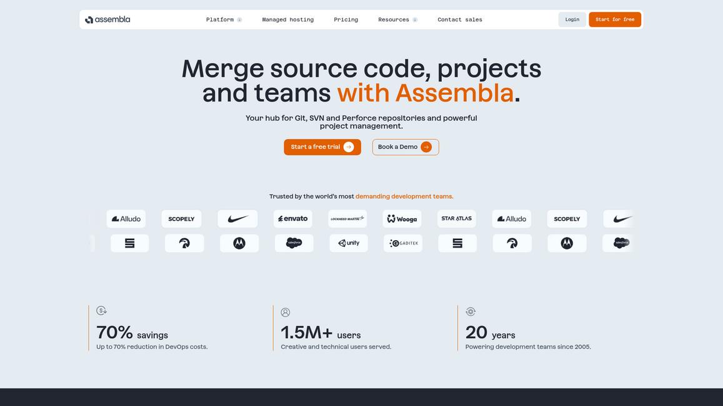Viewport: 723px width, 406px height.
Task: Go to the Pricing page
Action: pyautogui.click(x=346, y=20)
